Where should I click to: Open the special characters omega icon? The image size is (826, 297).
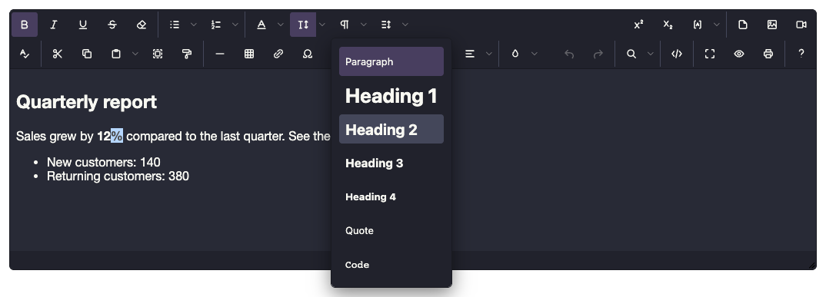tap(308, 54)
